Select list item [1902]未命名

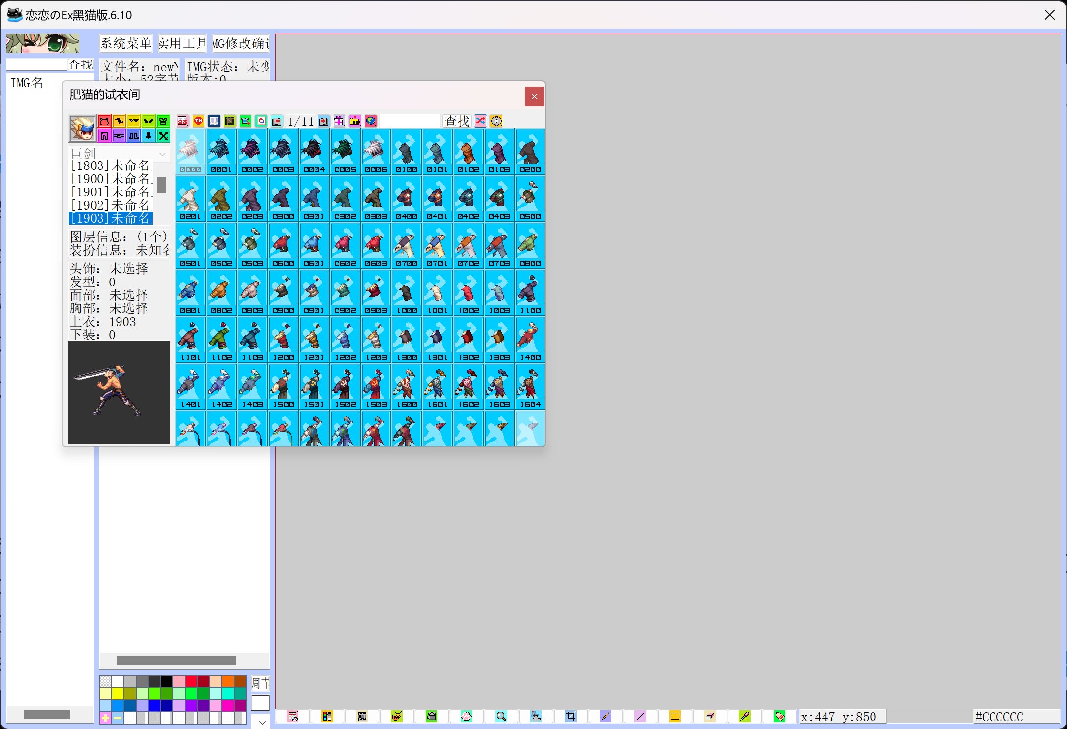(x=111, y=205)
